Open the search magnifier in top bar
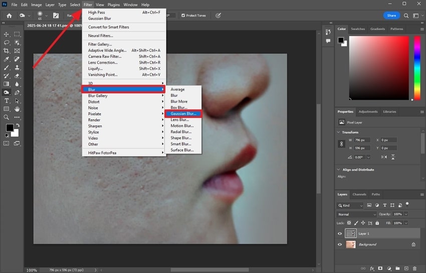The height and width of the screenshot is (273, 426). [x=406, y=16]
